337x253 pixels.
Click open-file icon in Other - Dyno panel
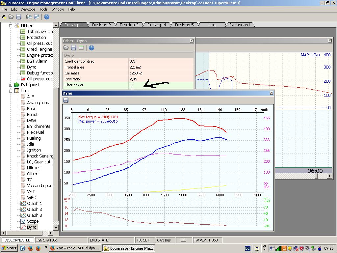tap(66, 48)
